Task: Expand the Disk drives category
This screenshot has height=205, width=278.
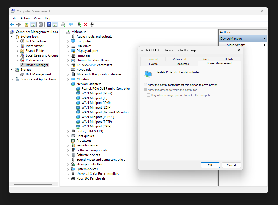Action: 68,46
